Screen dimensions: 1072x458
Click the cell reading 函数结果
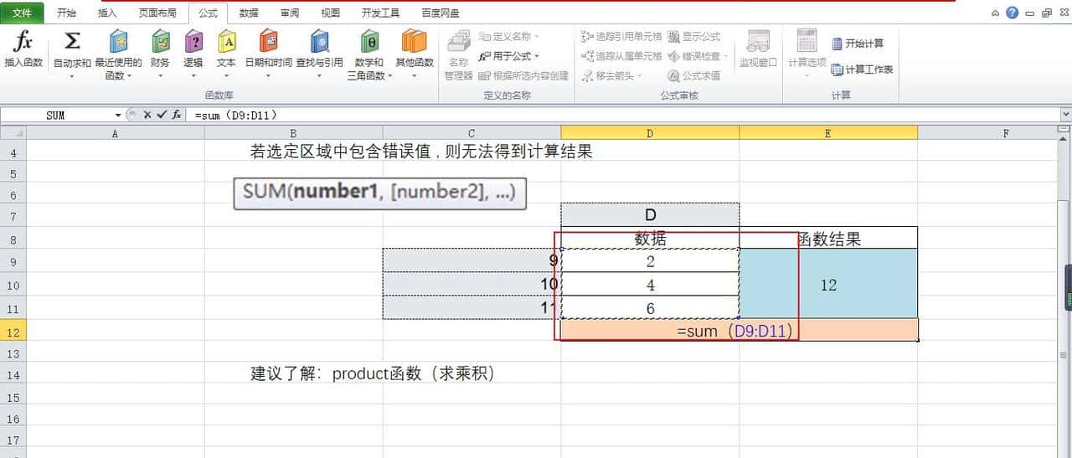click(828, 239)
